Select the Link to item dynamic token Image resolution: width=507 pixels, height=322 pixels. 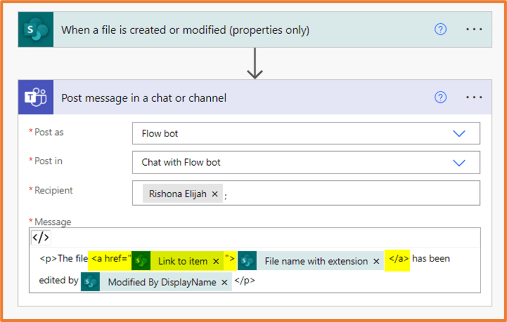182,261
